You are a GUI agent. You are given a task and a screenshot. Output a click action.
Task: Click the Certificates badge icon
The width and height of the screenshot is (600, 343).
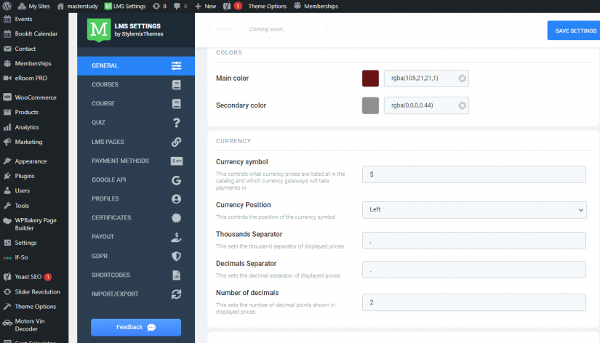pos(176,217)
